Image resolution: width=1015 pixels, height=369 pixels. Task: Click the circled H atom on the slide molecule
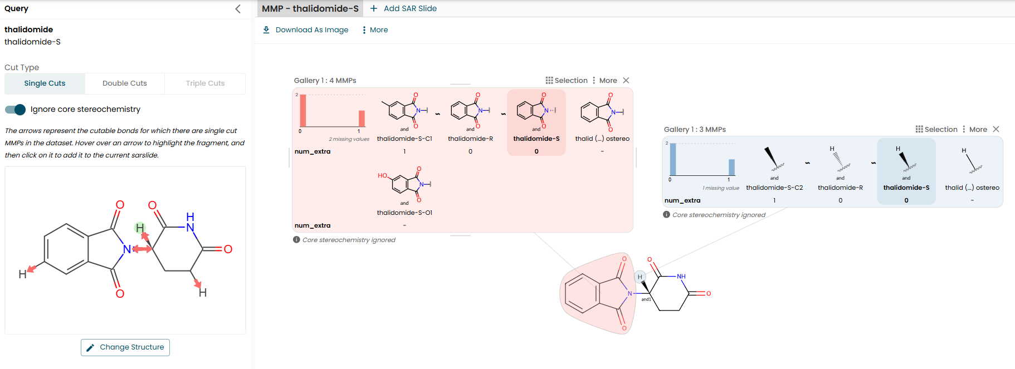(x=640, y=277)
